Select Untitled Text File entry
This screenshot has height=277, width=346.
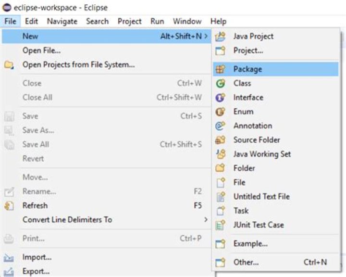pos(261,197)
